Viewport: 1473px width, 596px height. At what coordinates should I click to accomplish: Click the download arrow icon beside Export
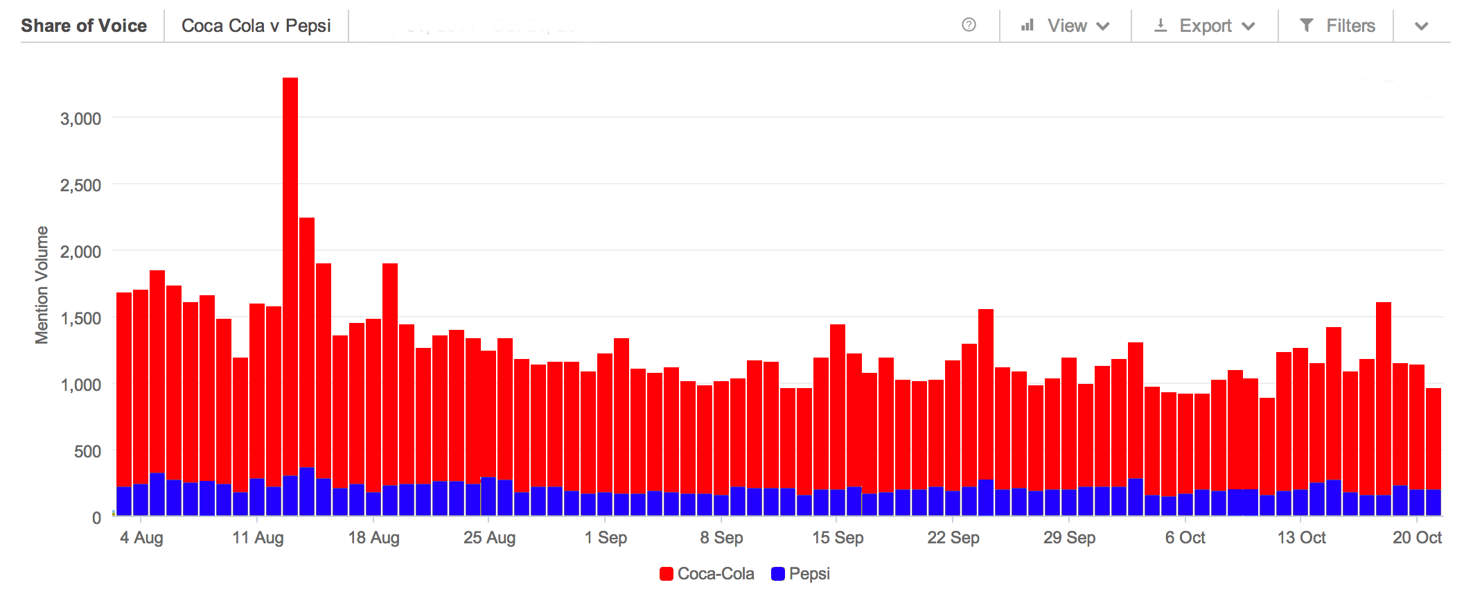tap(1160, 26)
